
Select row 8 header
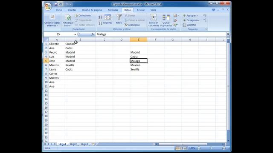coord(46,74)
